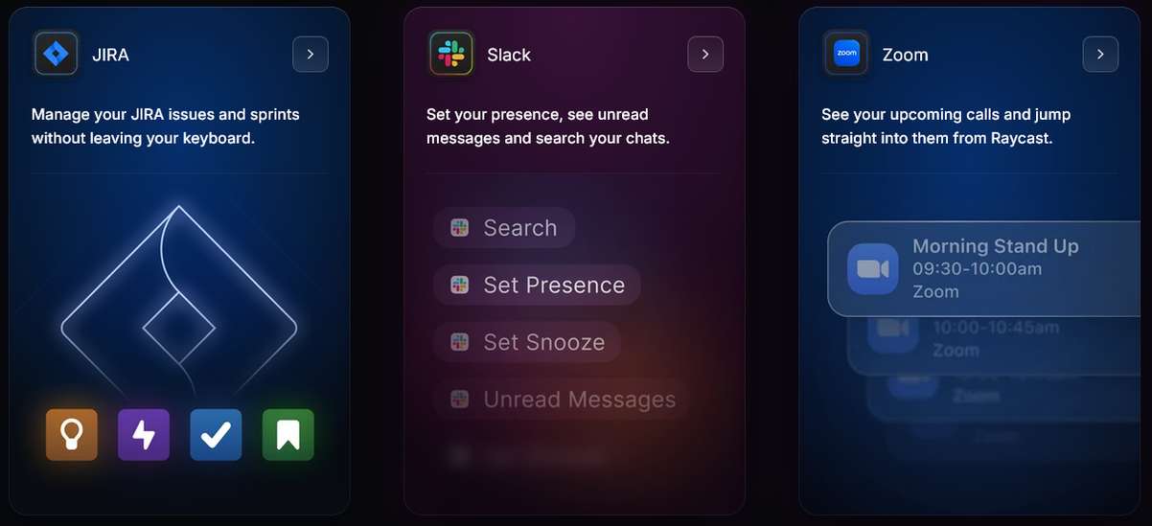Viewport: 1152px width, 526px height.
Task: Choose the Set Snooze command
Action: (527, 342)
